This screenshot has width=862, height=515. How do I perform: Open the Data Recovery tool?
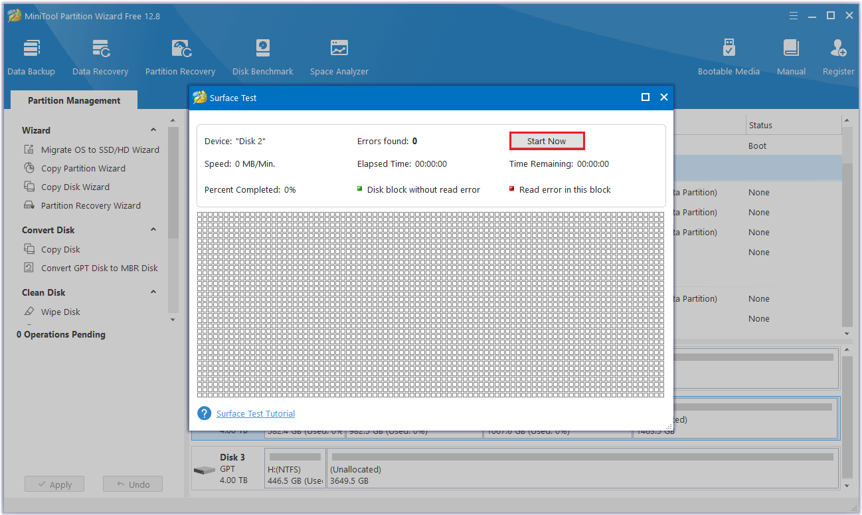pos(100,58)
